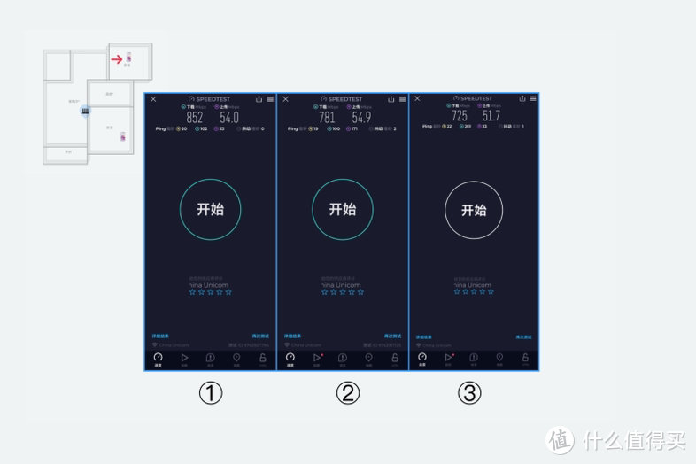This screenshot has height=464, width=696.
Task: Share the 852 Mbps result
Action: 259,99
